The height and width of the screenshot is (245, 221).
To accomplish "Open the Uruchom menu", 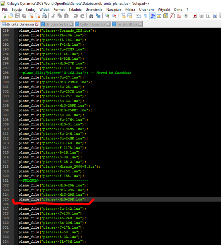I will click(146, 10).
